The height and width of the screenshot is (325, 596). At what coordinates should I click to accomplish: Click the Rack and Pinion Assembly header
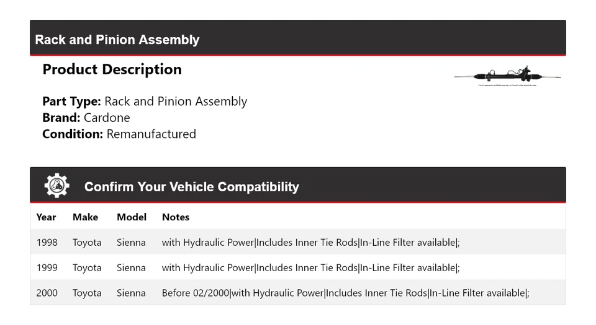[117, 40]
